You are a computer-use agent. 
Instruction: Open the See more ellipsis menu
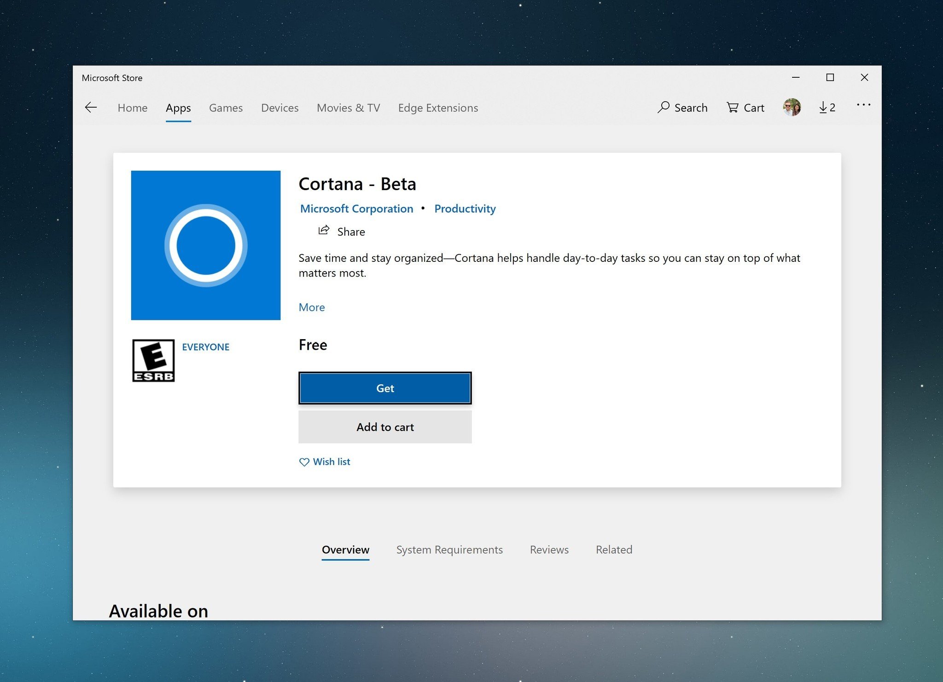tap(863, 105)
